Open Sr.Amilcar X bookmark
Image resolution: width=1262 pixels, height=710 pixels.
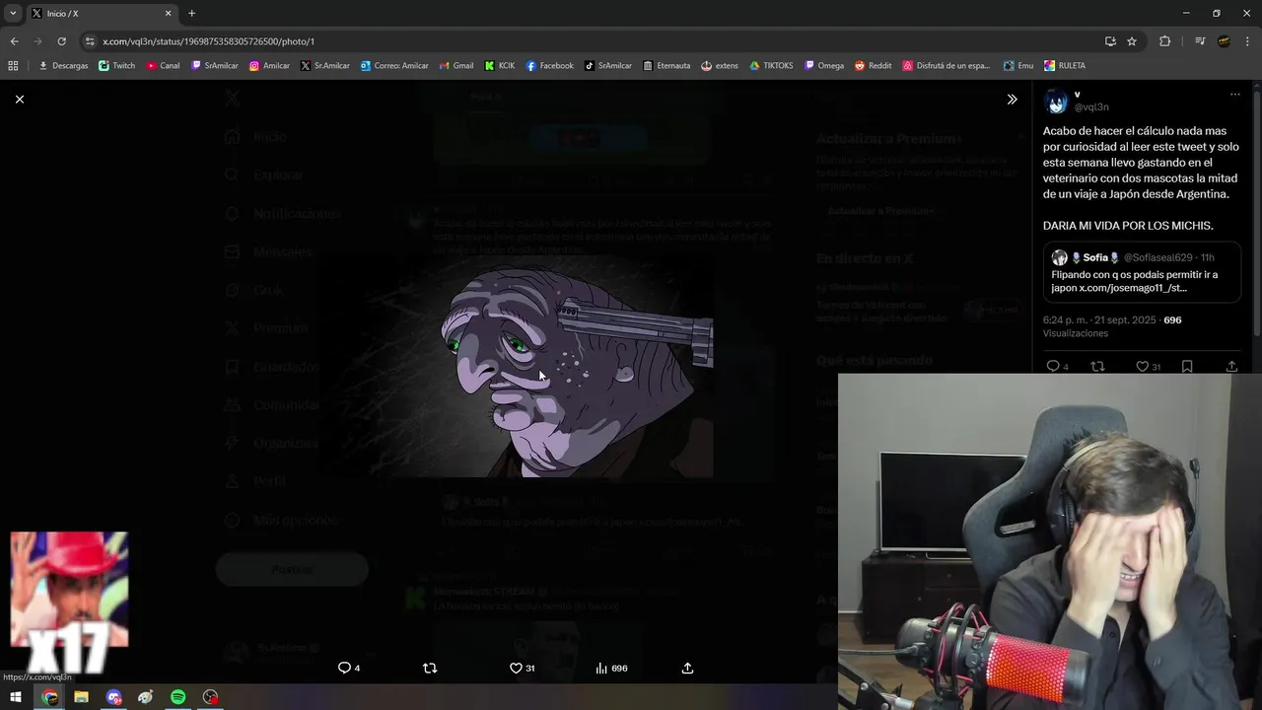325,65
